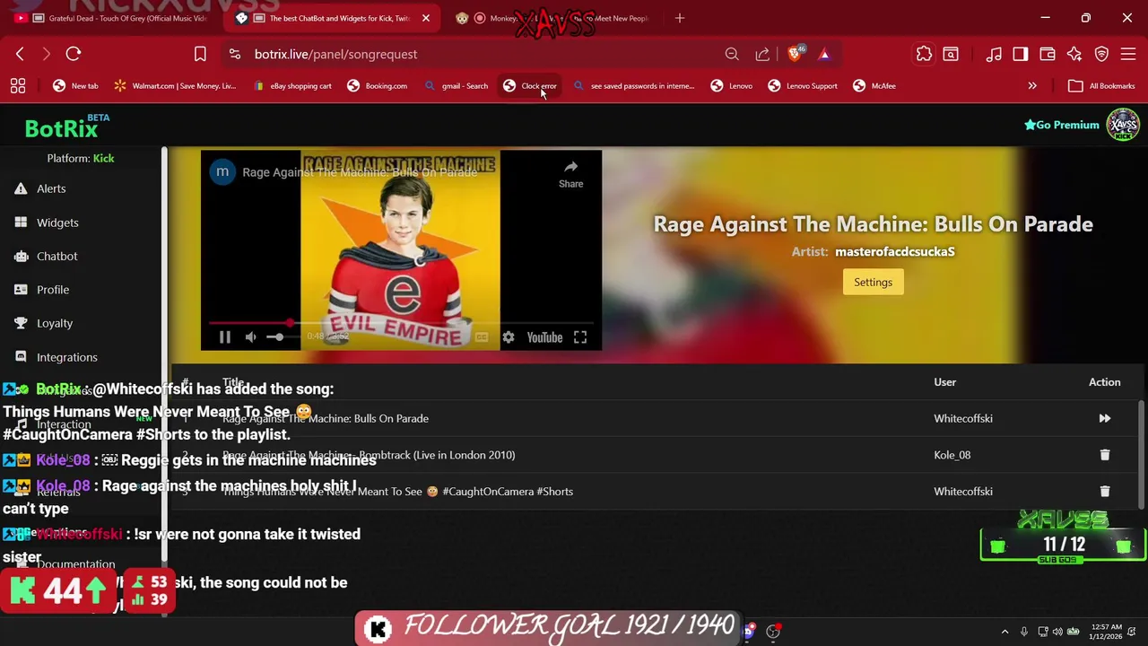Expand the hidden bookmarks chevron

(1032, 86)
